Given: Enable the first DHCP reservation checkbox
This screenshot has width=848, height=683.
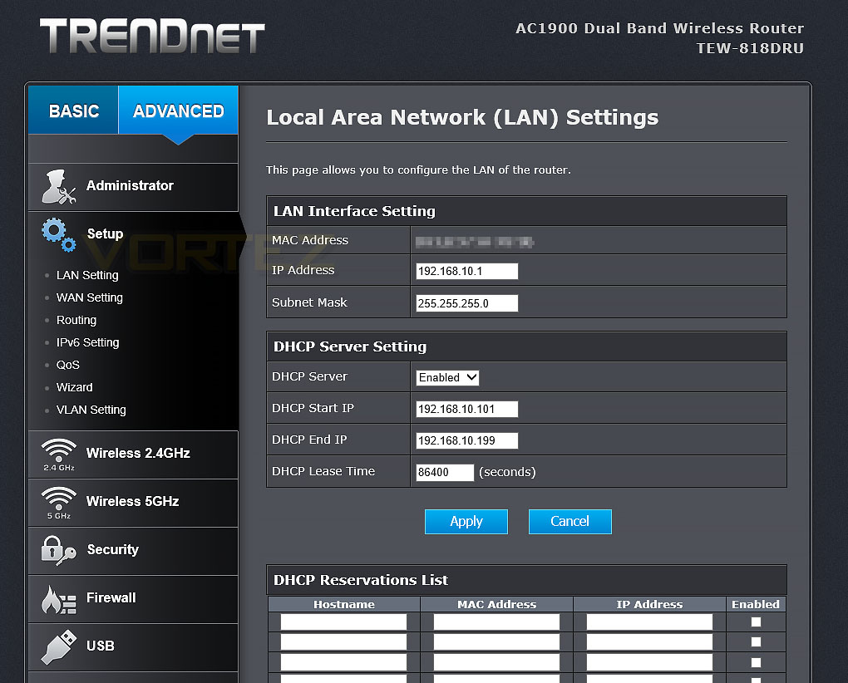Looking at the screenshot, I should click(x=756, y=622).
